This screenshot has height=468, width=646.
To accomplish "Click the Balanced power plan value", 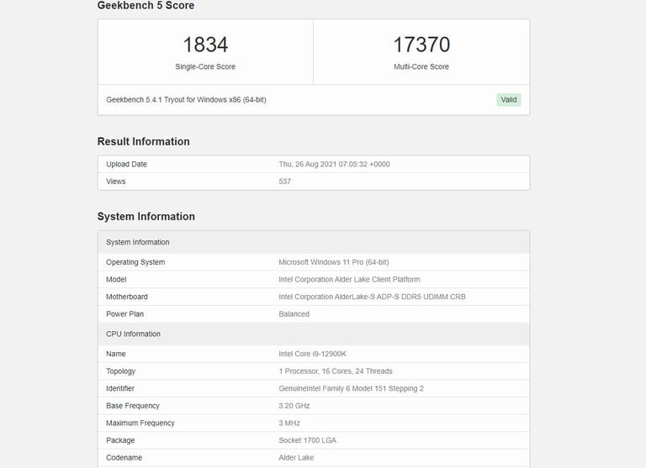I will [294, 314].
